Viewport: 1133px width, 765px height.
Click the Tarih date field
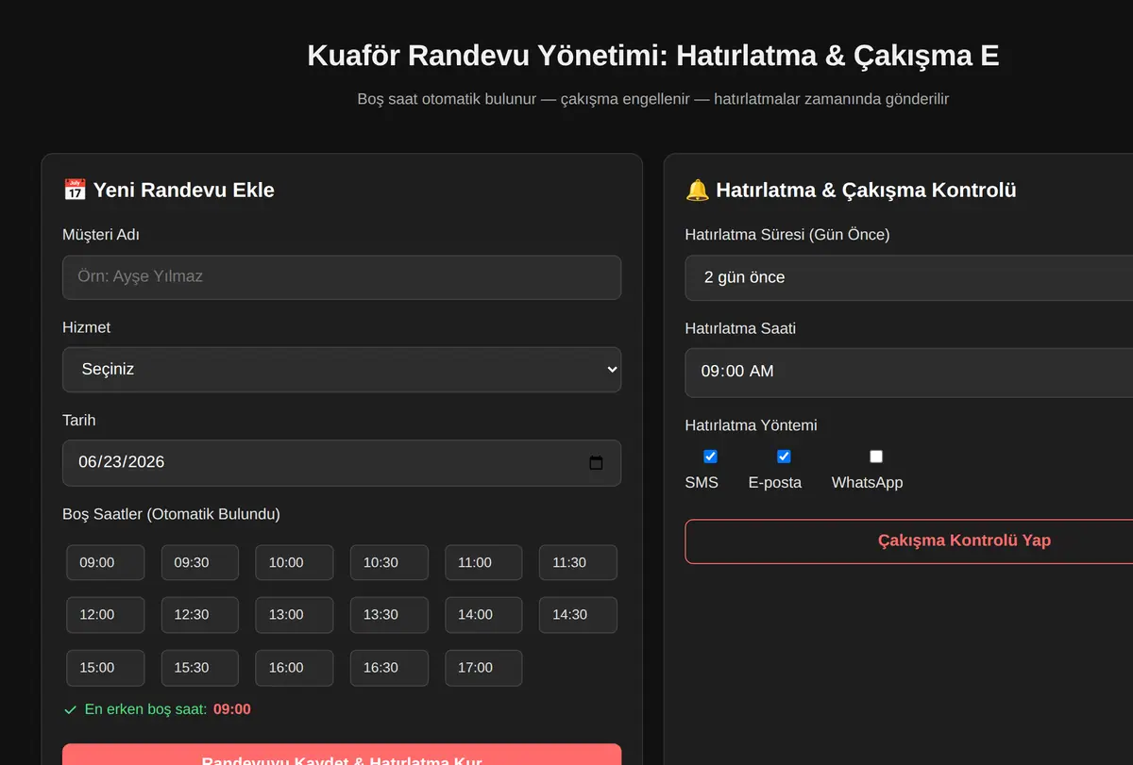(342, 462)
